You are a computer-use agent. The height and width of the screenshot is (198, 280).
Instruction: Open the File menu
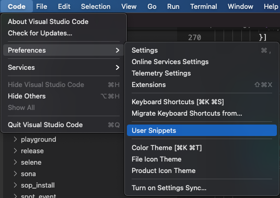[42, 6]
